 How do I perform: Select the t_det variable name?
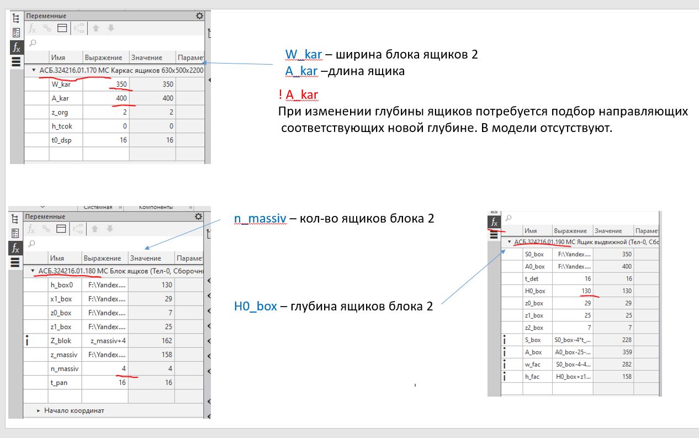coord(531,279)
